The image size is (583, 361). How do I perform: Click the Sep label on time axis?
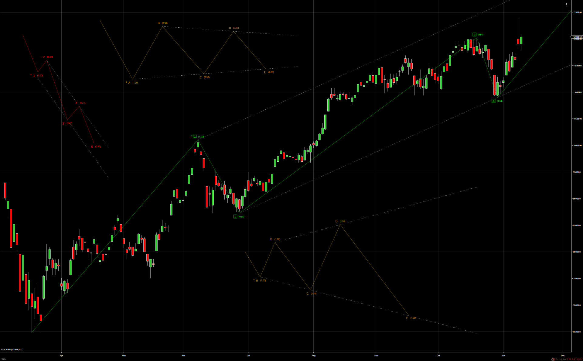click(x=376, y=355)
